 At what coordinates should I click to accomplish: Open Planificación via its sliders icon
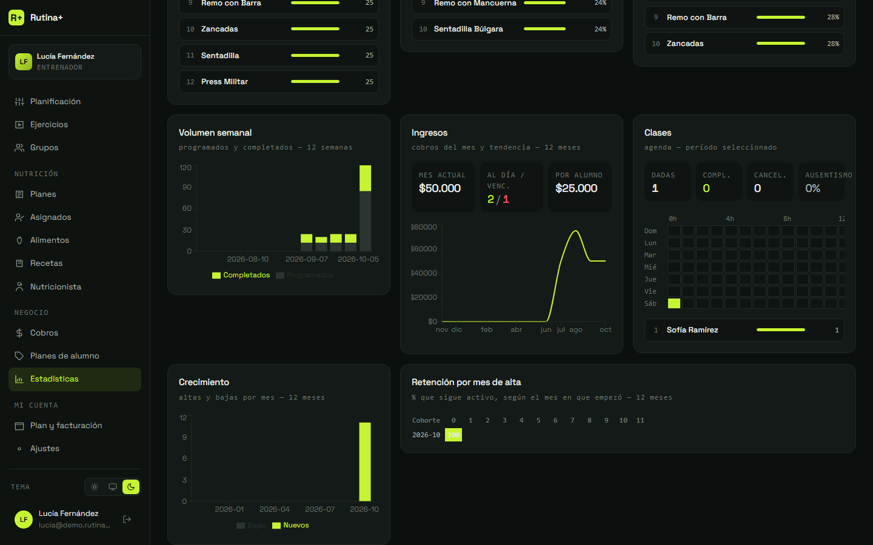[19, 102]
